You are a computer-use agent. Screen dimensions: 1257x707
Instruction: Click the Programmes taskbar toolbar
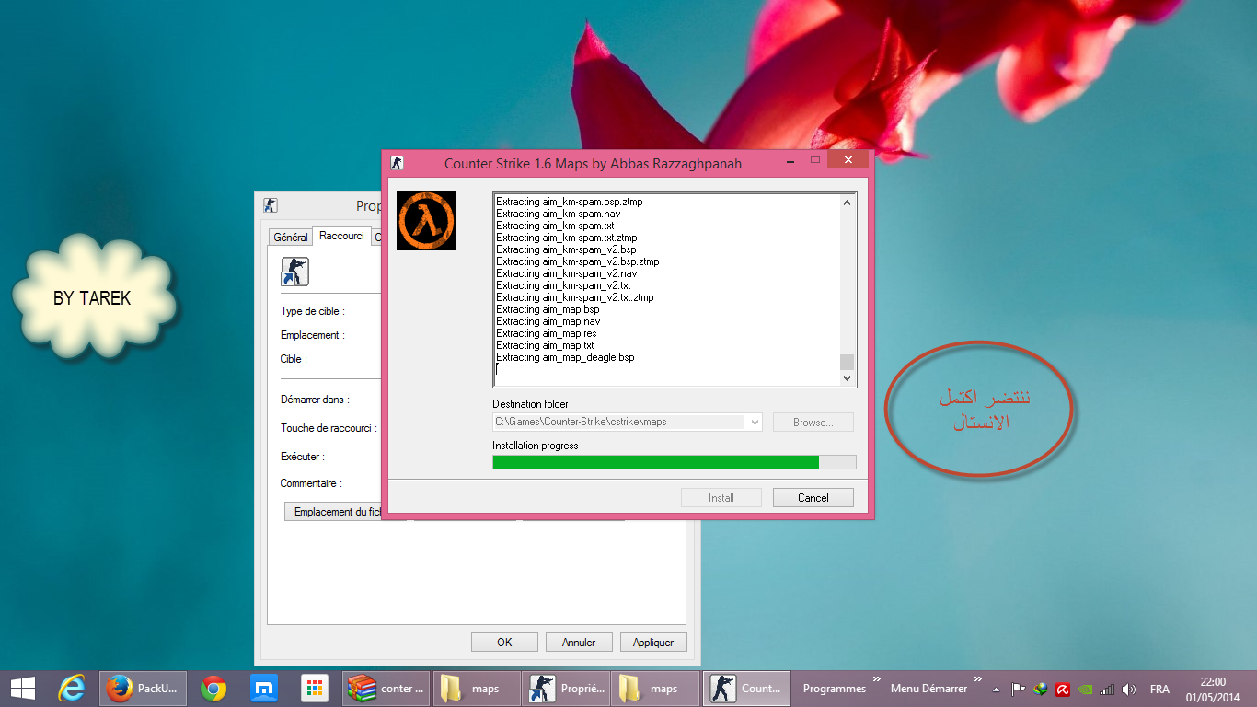pos(835,689)
